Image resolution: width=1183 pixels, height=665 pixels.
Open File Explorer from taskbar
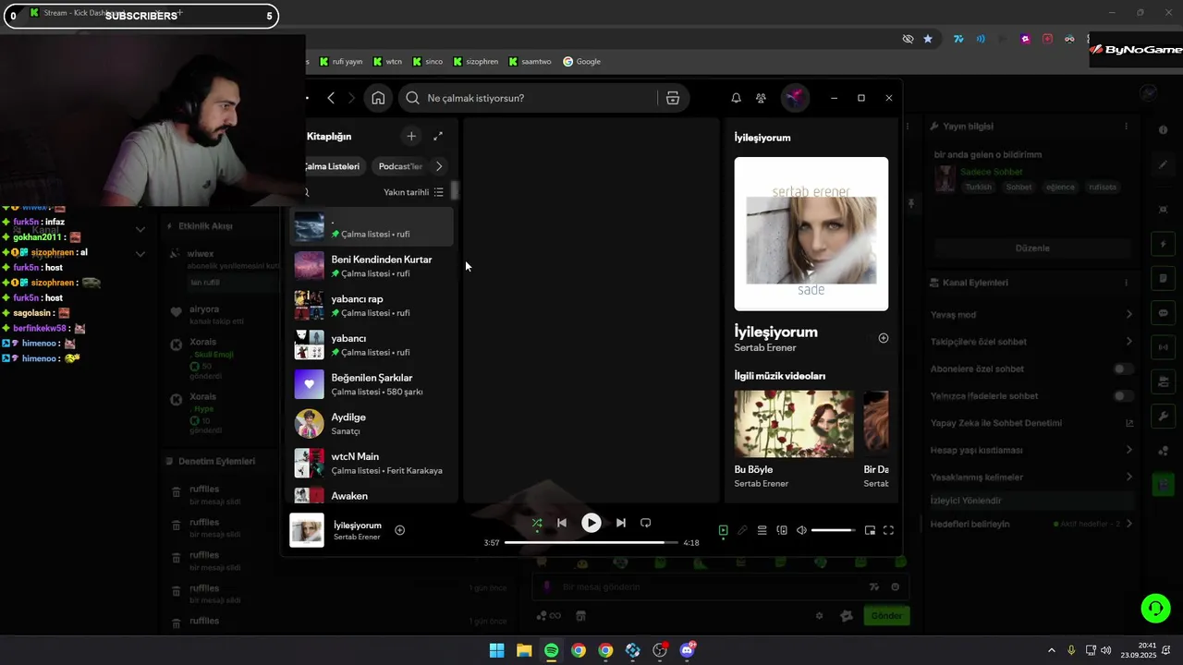(524, 650)
